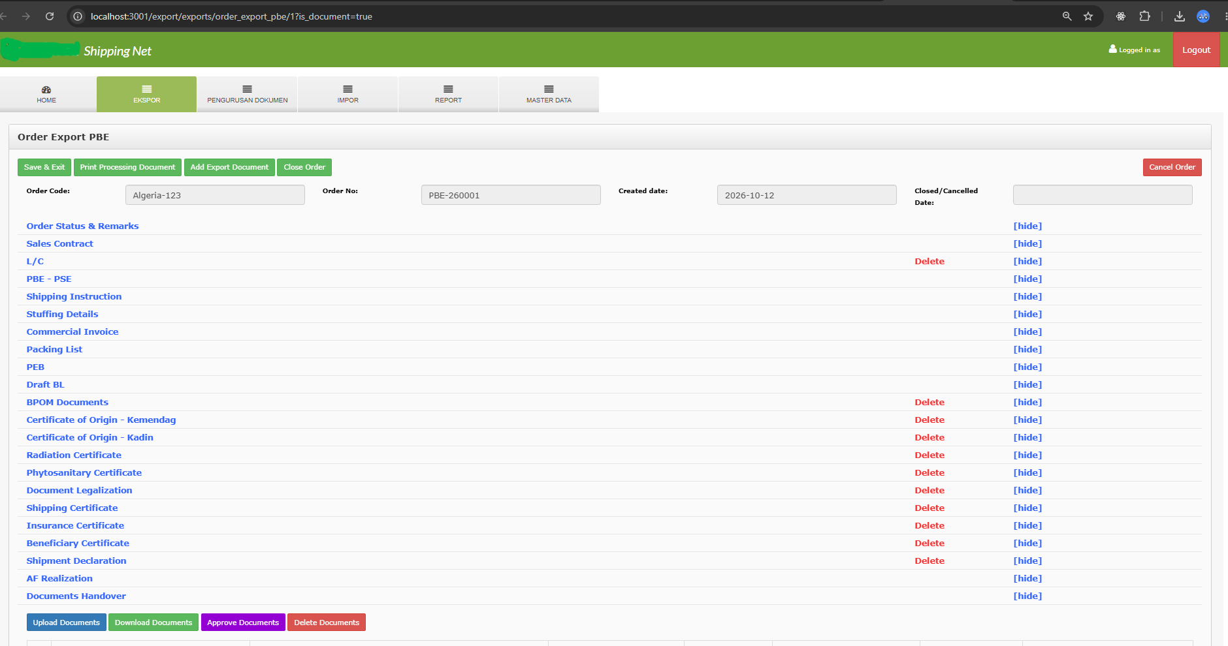Viewport: 1228px width, 646px height.
Task: Open the Insurance Certificate link
Action: [75, 525]
